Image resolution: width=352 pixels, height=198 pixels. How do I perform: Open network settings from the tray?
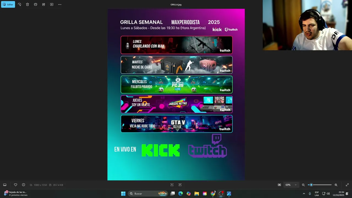coord(324,194)
